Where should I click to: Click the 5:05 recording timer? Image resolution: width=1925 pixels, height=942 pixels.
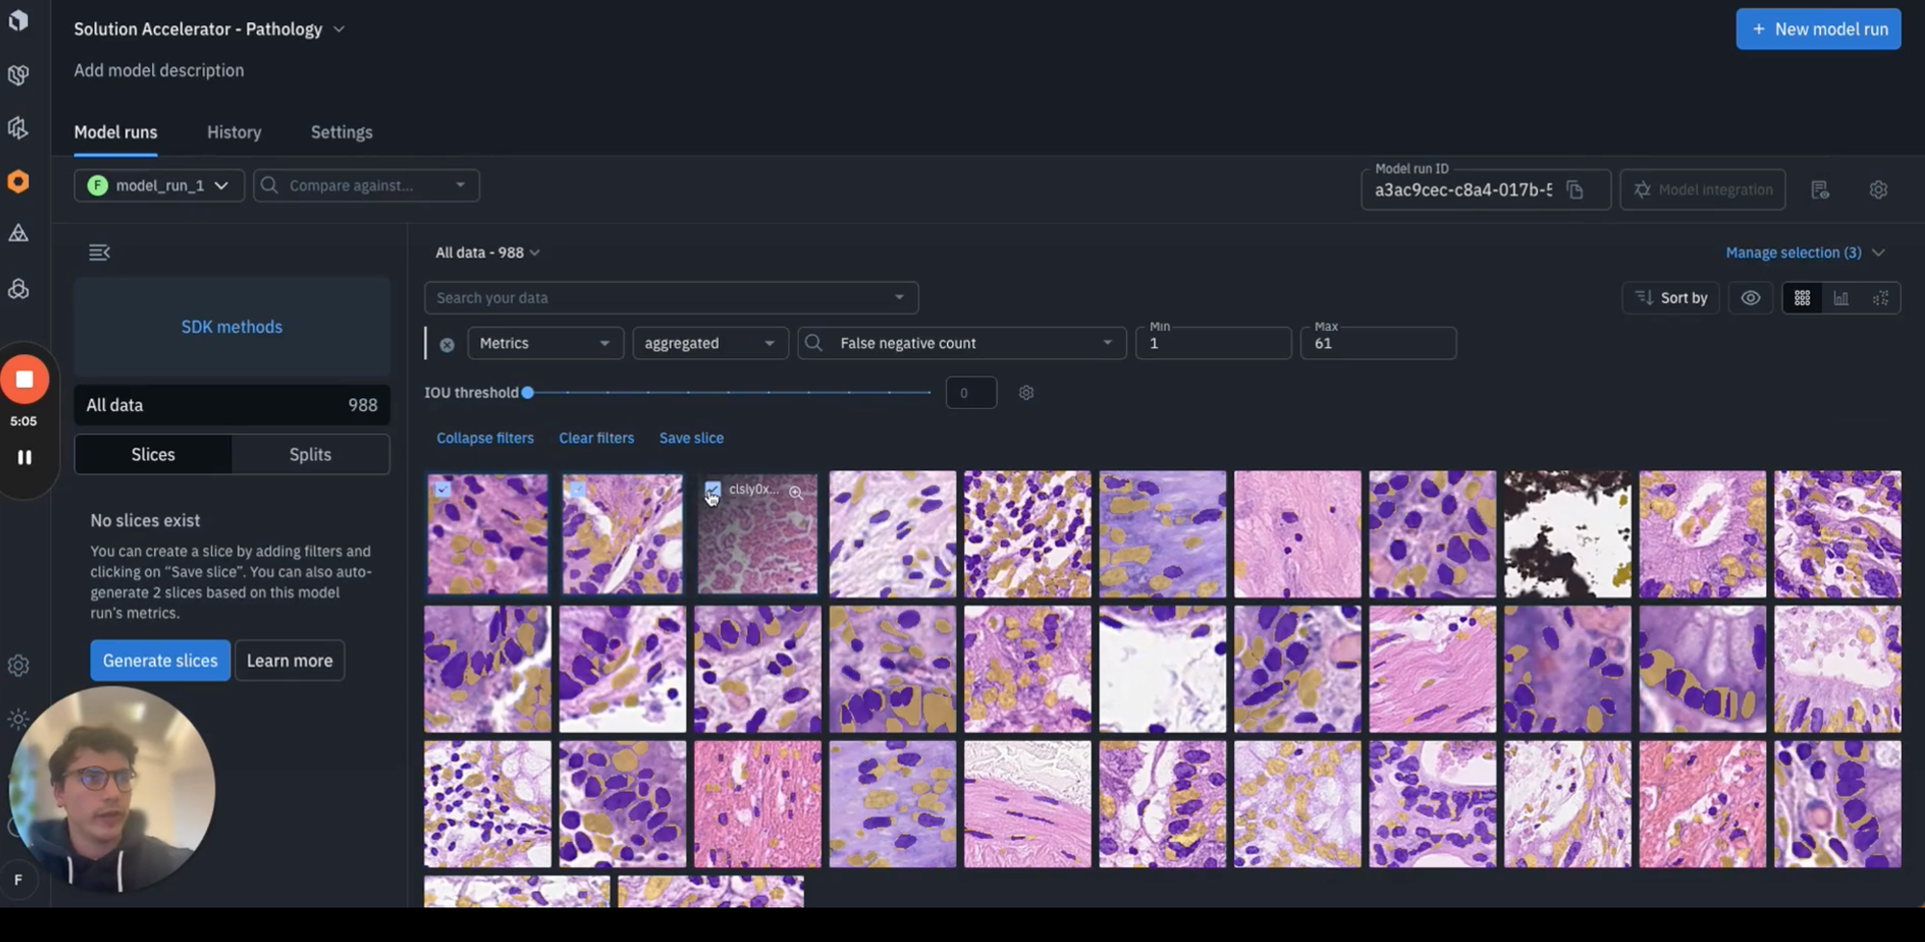(23, 420)
